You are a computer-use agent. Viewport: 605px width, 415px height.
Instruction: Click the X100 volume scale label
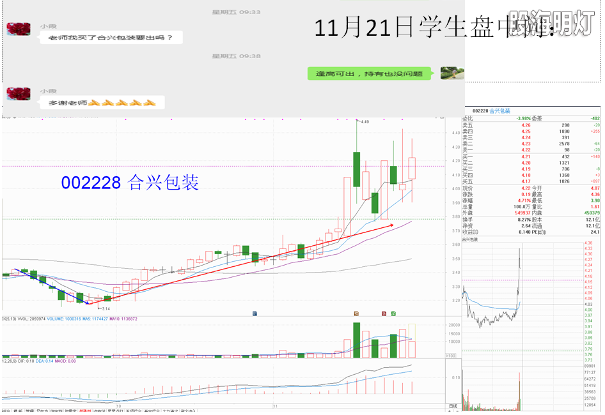point(450,356)
